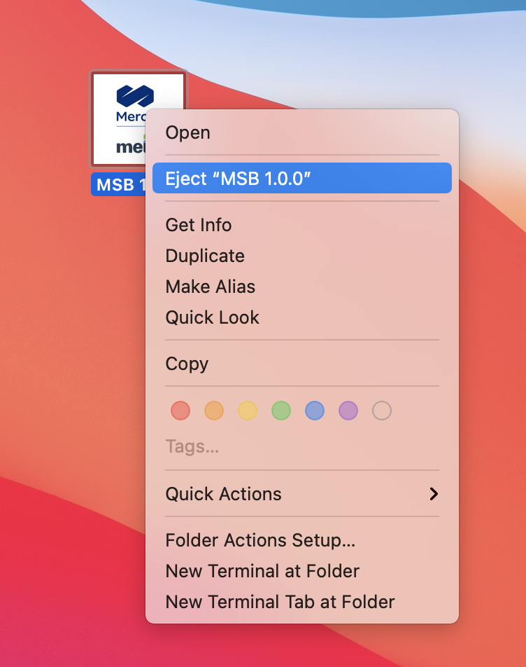Screen dimensions: 526x667
Task: Open the Tags… option
Action: (x=192, y=447)
